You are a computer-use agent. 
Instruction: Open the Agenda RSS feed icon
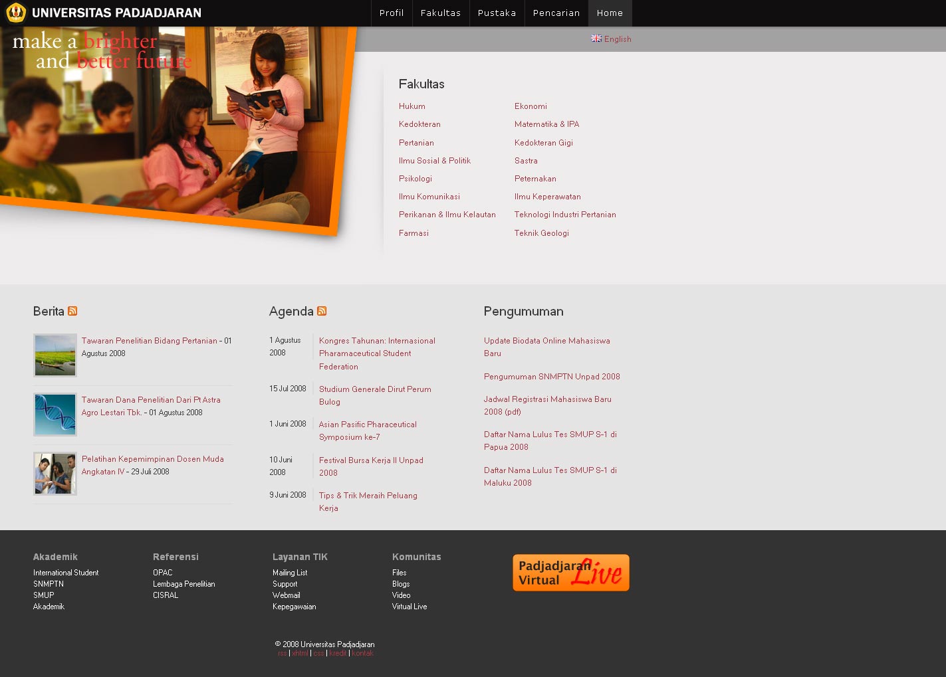coord(322,311)
